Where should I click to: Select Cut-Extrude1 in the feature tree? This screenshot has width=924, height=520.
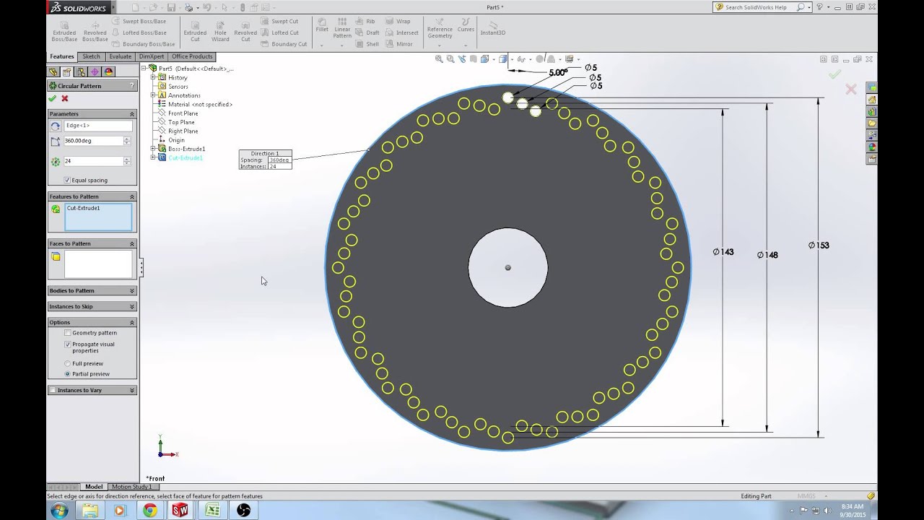(x=186, y=157)
